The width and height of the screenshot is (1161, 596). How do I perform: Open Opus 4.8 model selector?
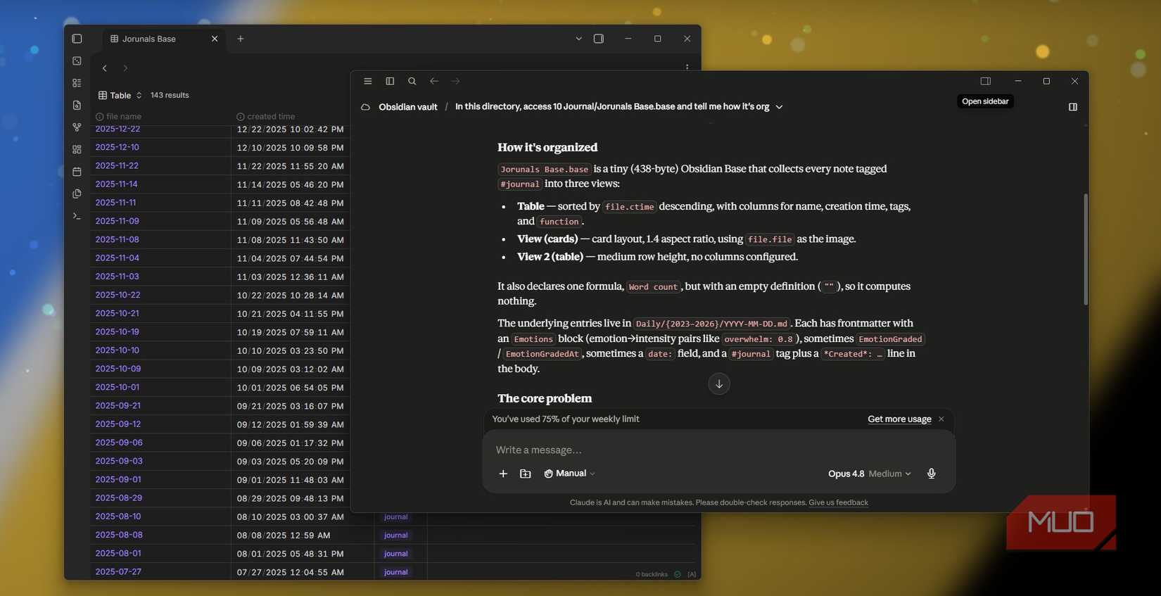(x=846, y=474)
